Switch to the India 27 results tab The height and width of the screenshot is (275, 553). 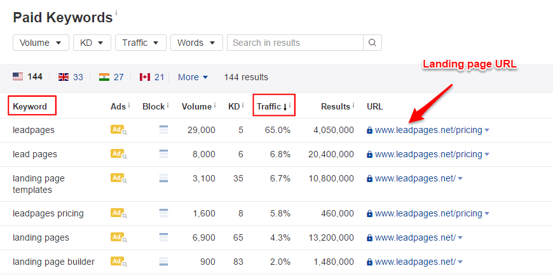point(111,77)
